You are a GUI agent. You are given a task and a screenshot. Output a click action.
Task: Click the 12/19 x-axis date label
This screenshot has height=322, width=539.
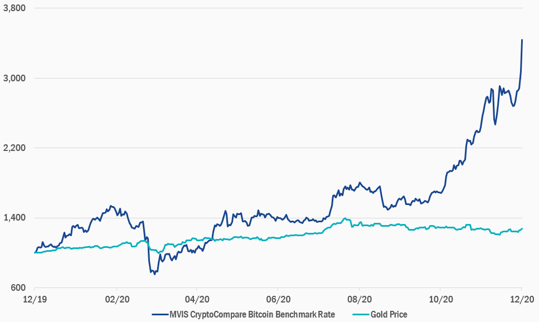point(35,299)
